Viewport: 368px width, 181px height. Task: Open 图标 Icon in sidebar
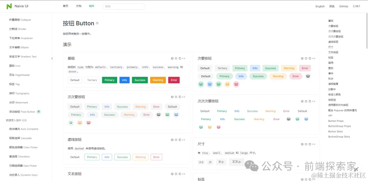click(15, 66)
